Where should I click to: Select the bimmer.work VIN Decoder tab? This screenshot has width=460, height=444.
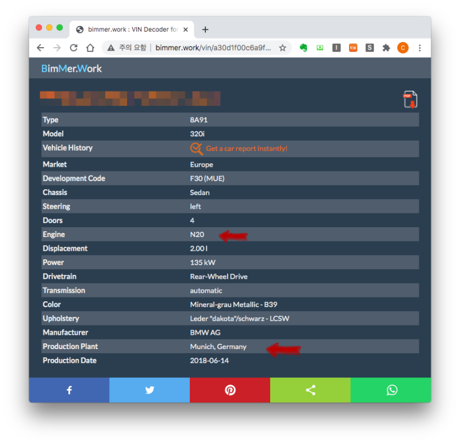tap(132, 30)
